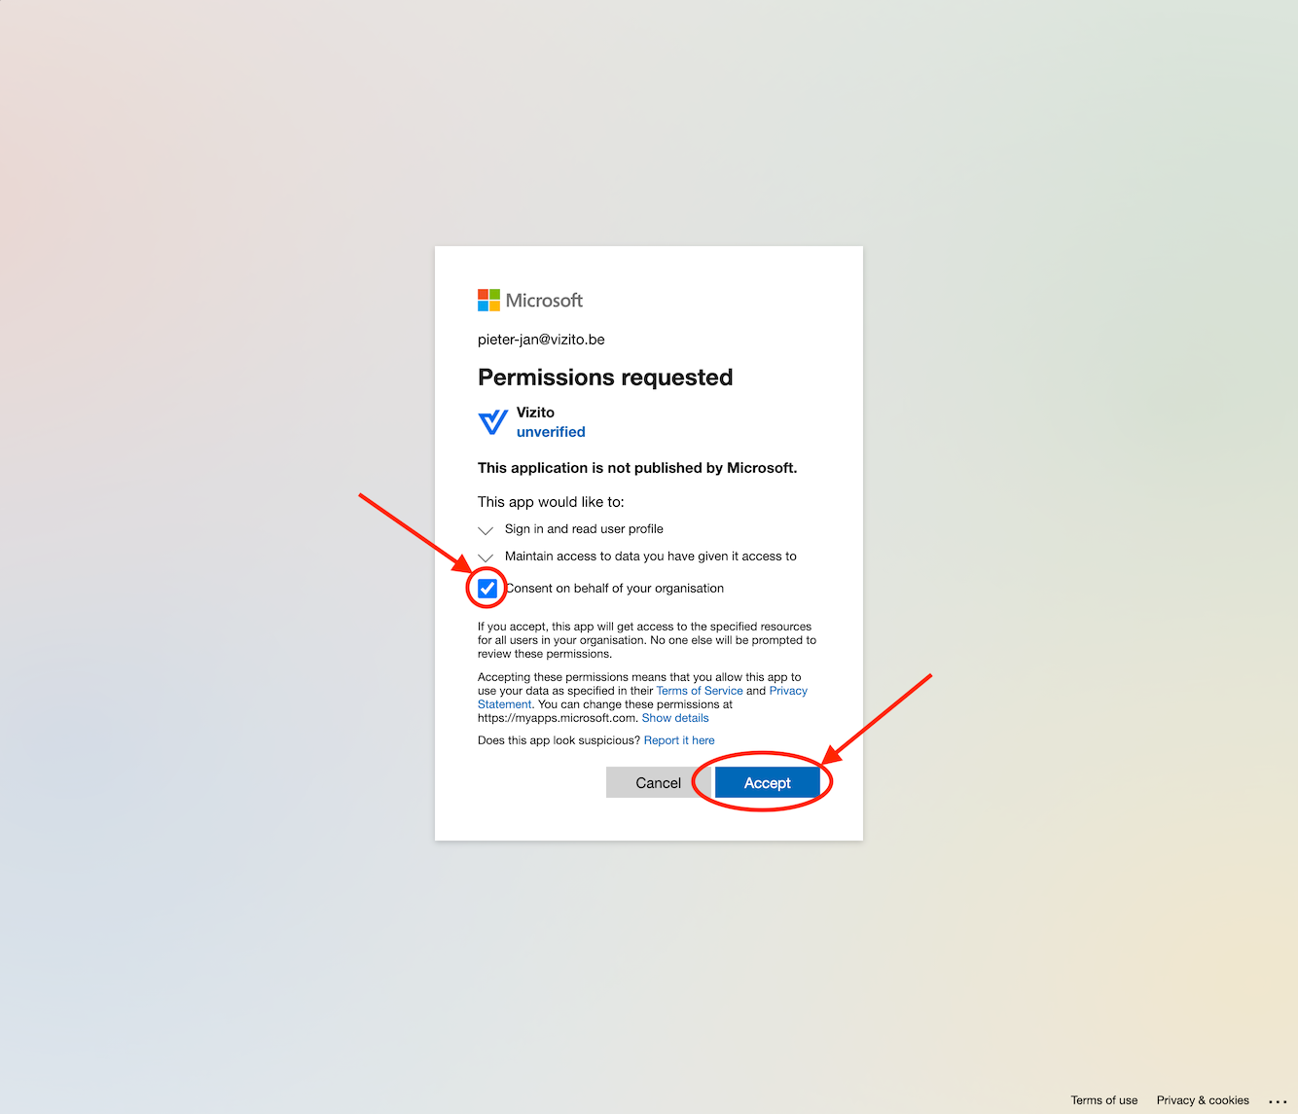Click the pieter-jan@vizito.be account email
The image size is (1298, 1114).
point(541,340)
